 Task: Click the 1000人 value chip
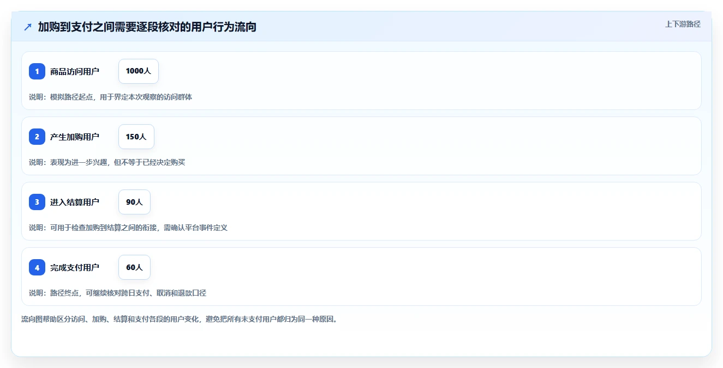pyautogui.click(x=139, y=71)
